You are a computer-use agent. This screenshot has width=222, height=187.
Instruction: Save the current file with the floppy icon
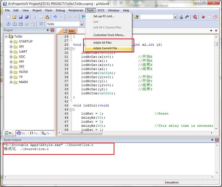[21, 17]
